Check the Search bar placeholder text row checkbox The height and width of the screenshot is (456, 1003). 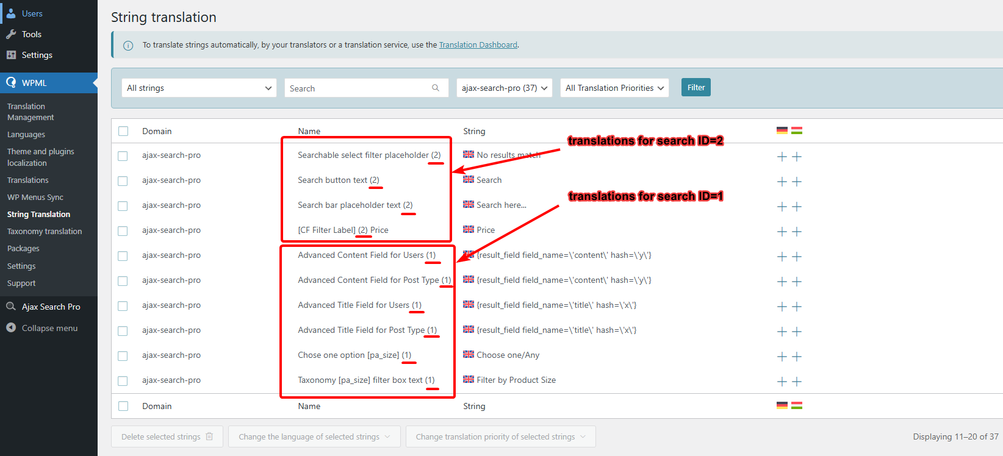(123, 206)
